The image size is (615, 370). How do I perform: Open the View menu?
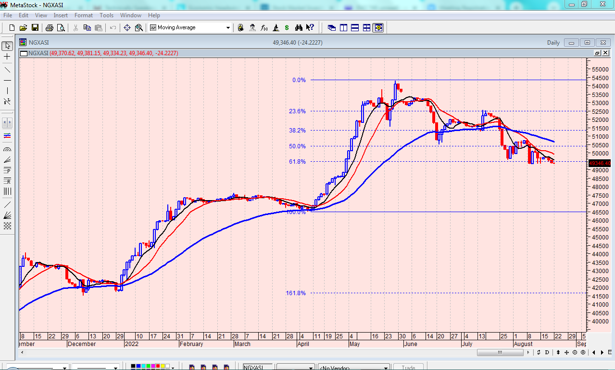(x=41, y=15)
